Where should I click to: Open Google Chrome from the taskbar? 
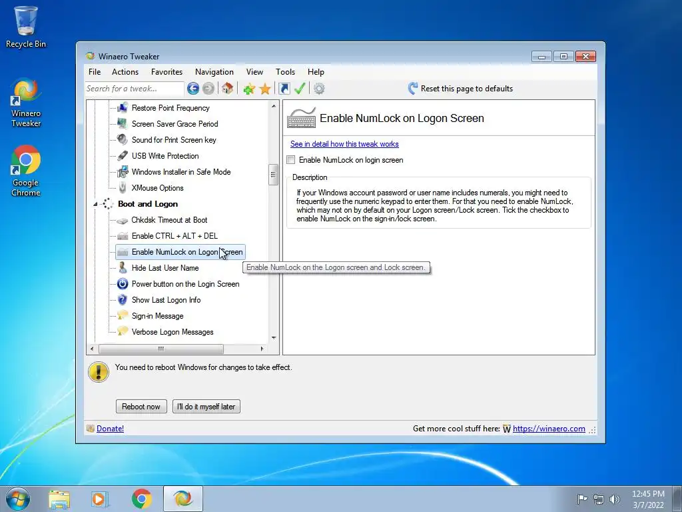[x=141, y=499]
